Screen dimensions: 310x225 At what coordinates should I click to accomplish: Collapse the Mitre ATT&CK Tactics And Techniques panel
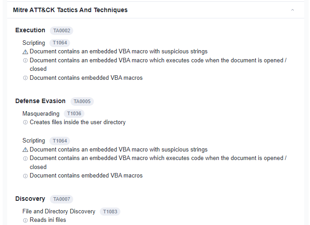(x=292, y=10)
